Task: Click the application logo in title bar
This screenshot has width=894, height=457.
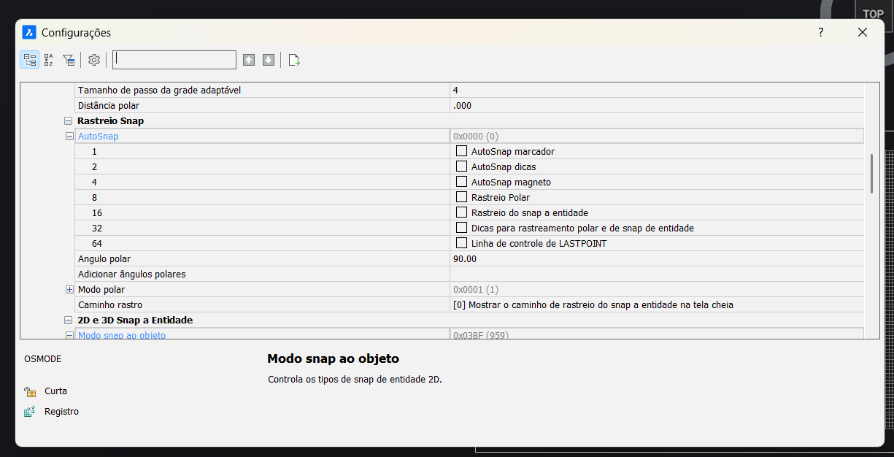Action: pos(29,32)
